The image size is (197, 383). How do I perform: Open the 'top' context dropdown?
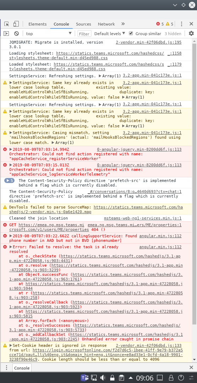(49, 33)
